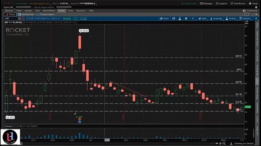
Task: Select the Charts sub-tab
Action: (10, 15)
